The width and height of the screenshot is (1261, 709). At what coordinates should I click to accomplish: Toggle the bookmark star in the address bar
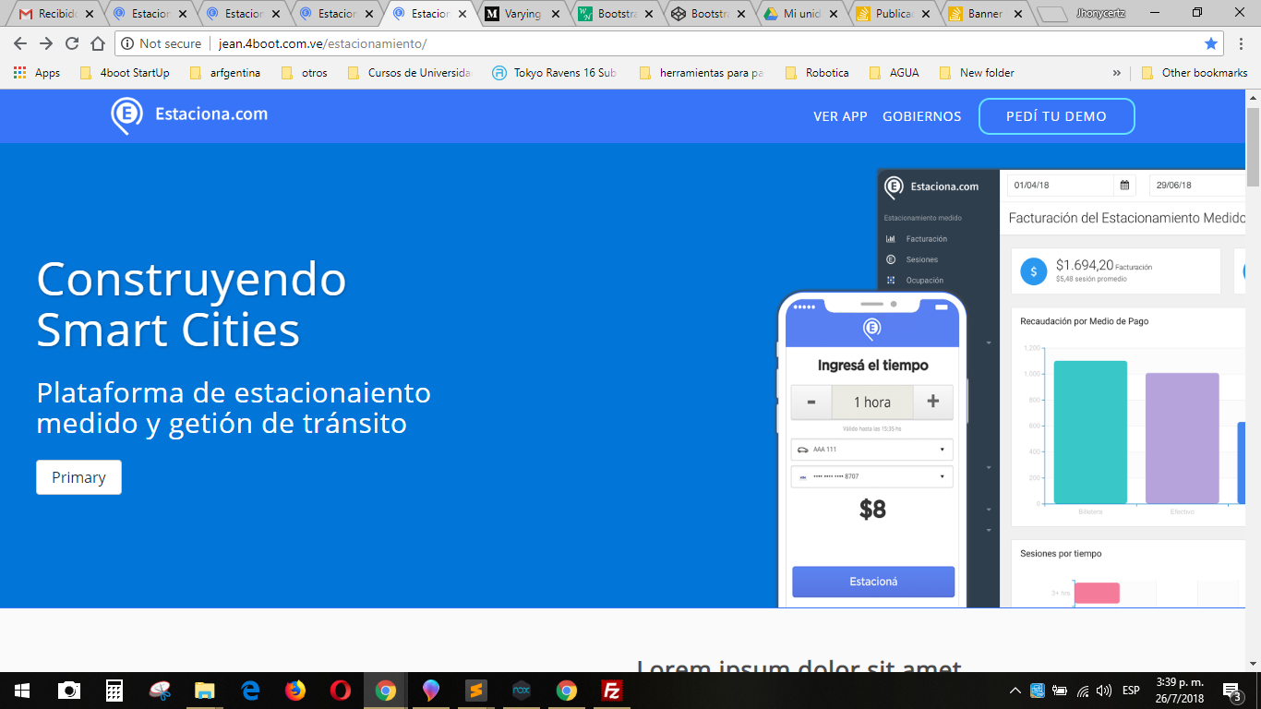click(1211, 43)
